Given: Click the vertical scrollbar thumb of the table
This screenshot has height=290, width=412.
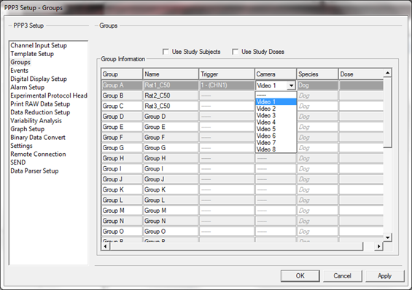Looking at the screenshot, I should pos(387,112).
